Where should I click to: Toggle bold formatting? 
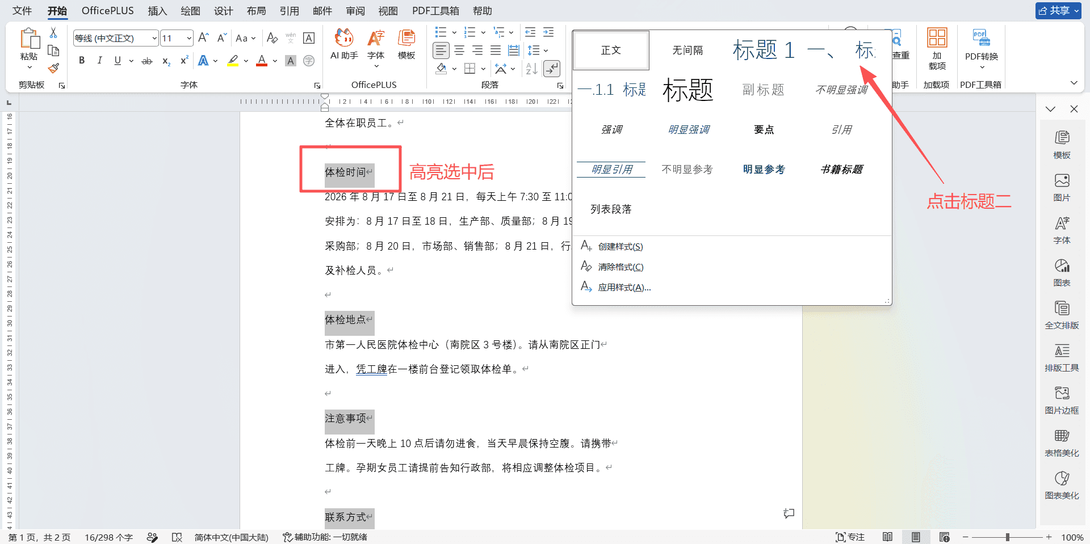click(x=82, y=61)
